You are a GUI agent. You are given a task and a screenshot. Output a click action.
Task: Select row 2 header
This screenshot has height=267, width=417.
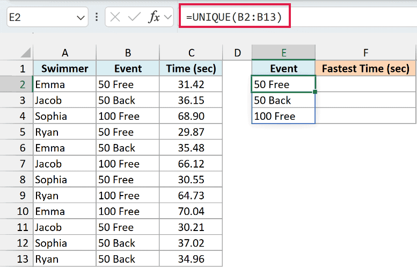17,84
